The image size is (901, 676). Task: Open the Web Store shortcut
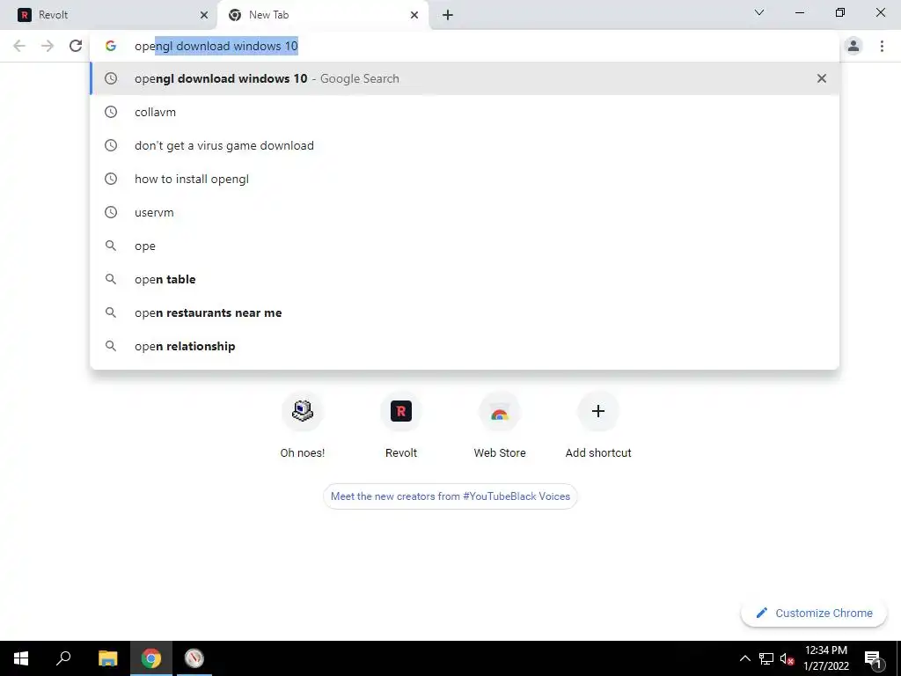[x=500, y=425]
